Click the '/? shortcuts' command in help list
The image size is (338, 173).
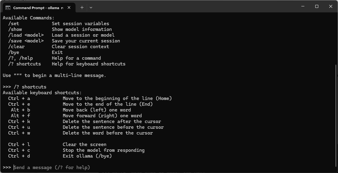[24, 64]
